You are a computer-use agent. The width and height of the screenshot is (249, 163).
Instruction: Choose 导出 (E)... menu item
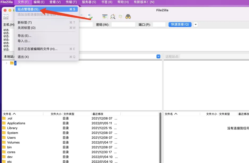(x=47, y=36)
